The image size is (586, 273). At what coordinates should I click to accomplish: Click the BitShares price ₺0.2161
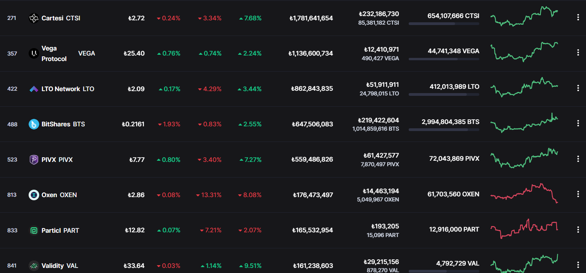pyautogui.click(x=133, y=124)
